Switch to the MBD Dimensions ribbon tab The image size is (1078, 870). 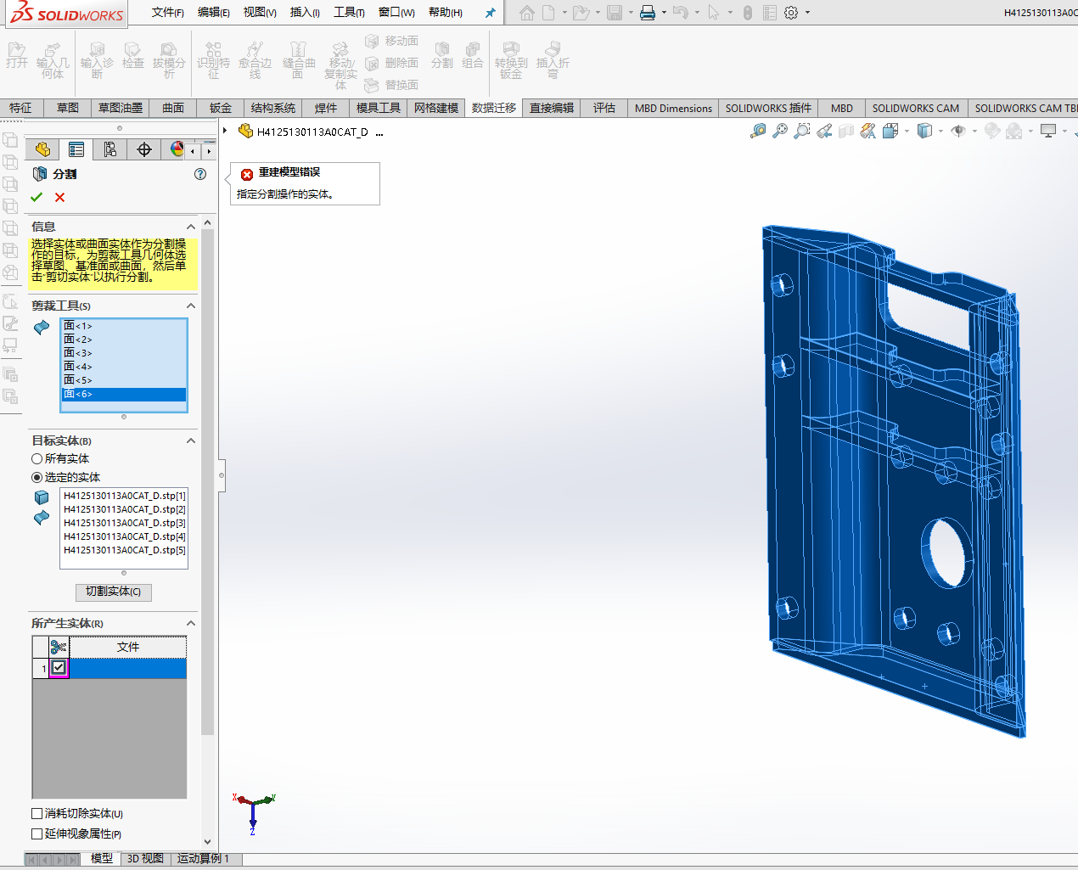(673, 108)
